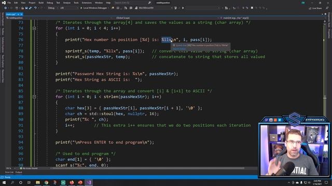Click the passHexStr variable on line 82
Viewport: 332px width, 186px height.
[x=161, y=74]
